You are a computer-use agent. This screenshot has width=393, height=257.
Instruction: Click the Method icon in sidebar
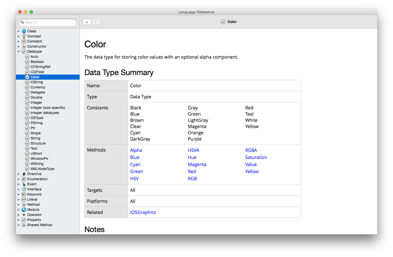pos(24,205)
